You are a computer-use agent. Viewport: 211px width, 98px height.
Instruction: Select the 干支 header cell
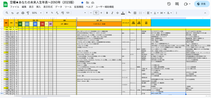pos(16,23)
